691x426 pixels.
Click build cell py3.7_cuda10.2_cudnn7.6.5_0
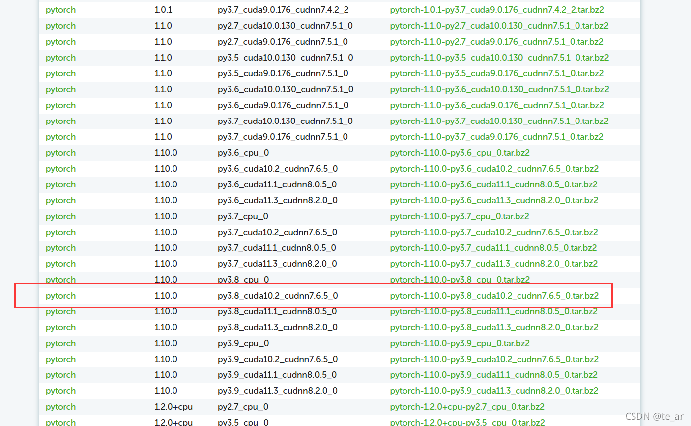tap(277, 232)
